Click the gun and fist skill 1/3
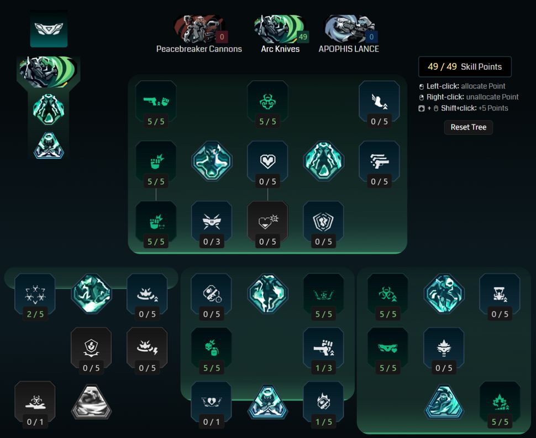Screen dimensions: 536x438 point(323,348)
